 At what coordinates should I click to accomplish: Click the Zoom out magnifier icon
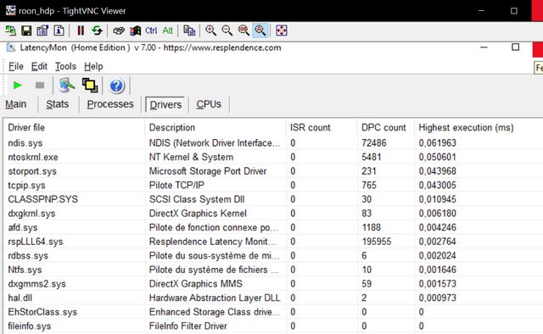(227, 31)
